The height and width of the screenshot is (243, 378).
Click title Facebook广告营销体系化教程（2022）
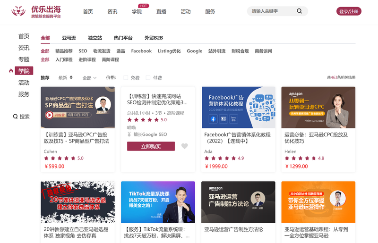(238, 138)
